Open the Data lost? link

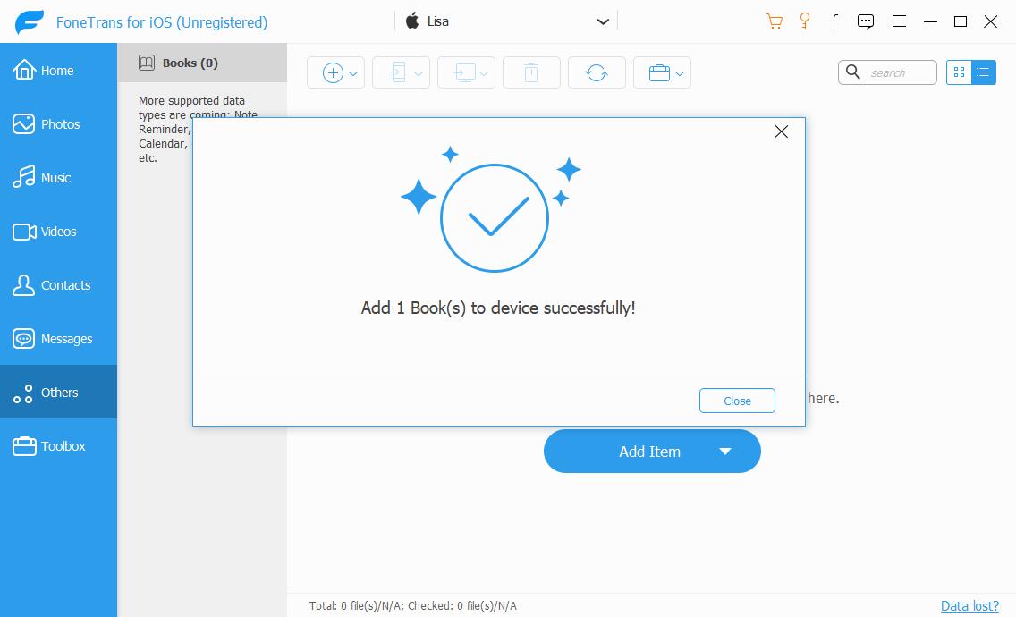(969, 606)
